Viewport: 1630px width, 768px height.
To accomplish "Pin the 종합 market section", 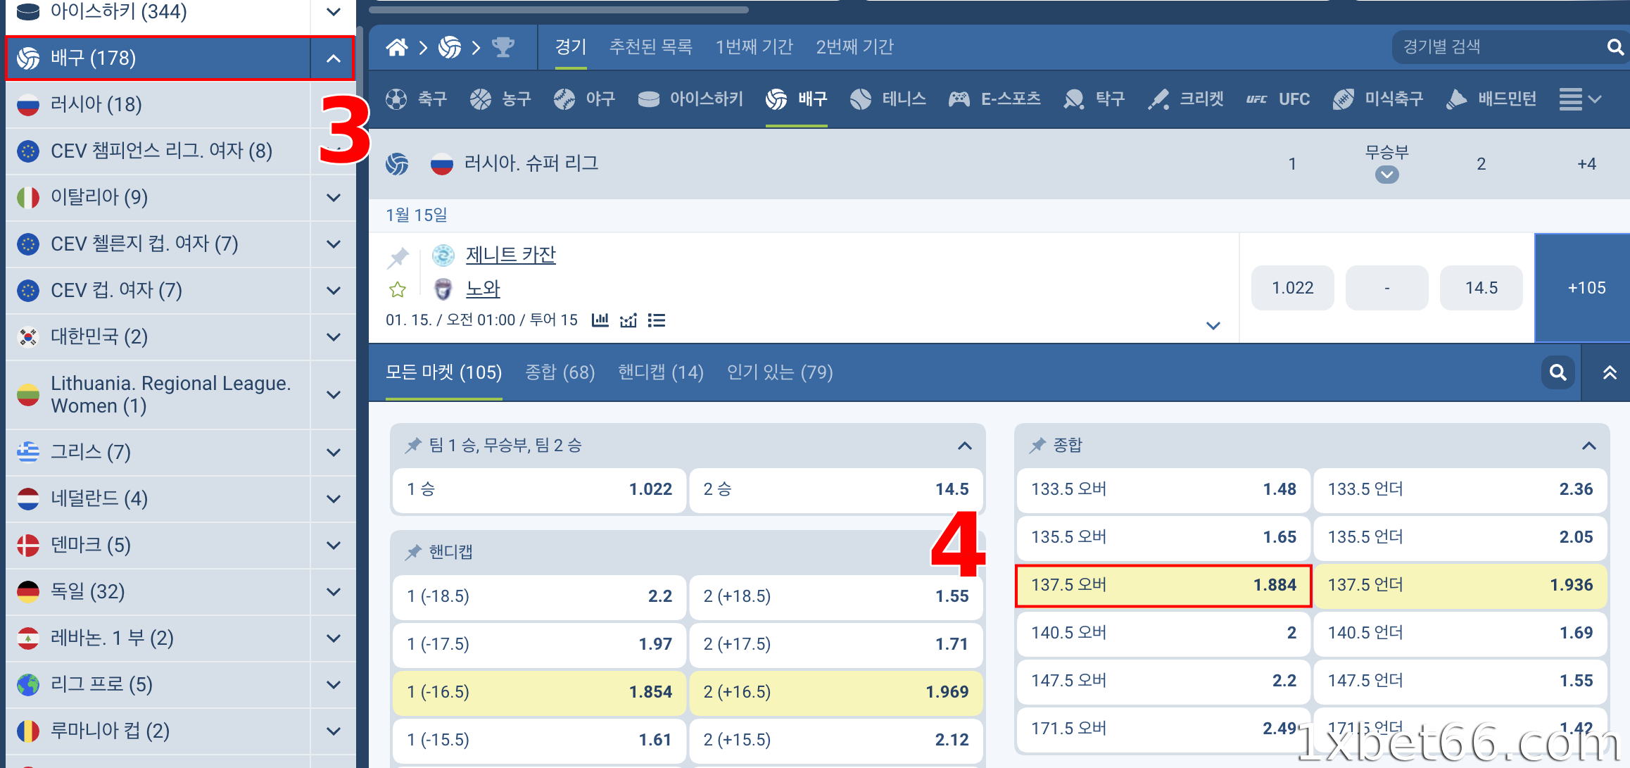I will pyautogui.click(x=1037, y=446).
